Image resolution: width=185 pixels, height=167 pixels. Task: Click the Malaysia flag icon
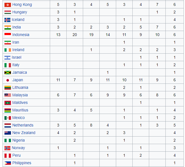coord(8,95)
